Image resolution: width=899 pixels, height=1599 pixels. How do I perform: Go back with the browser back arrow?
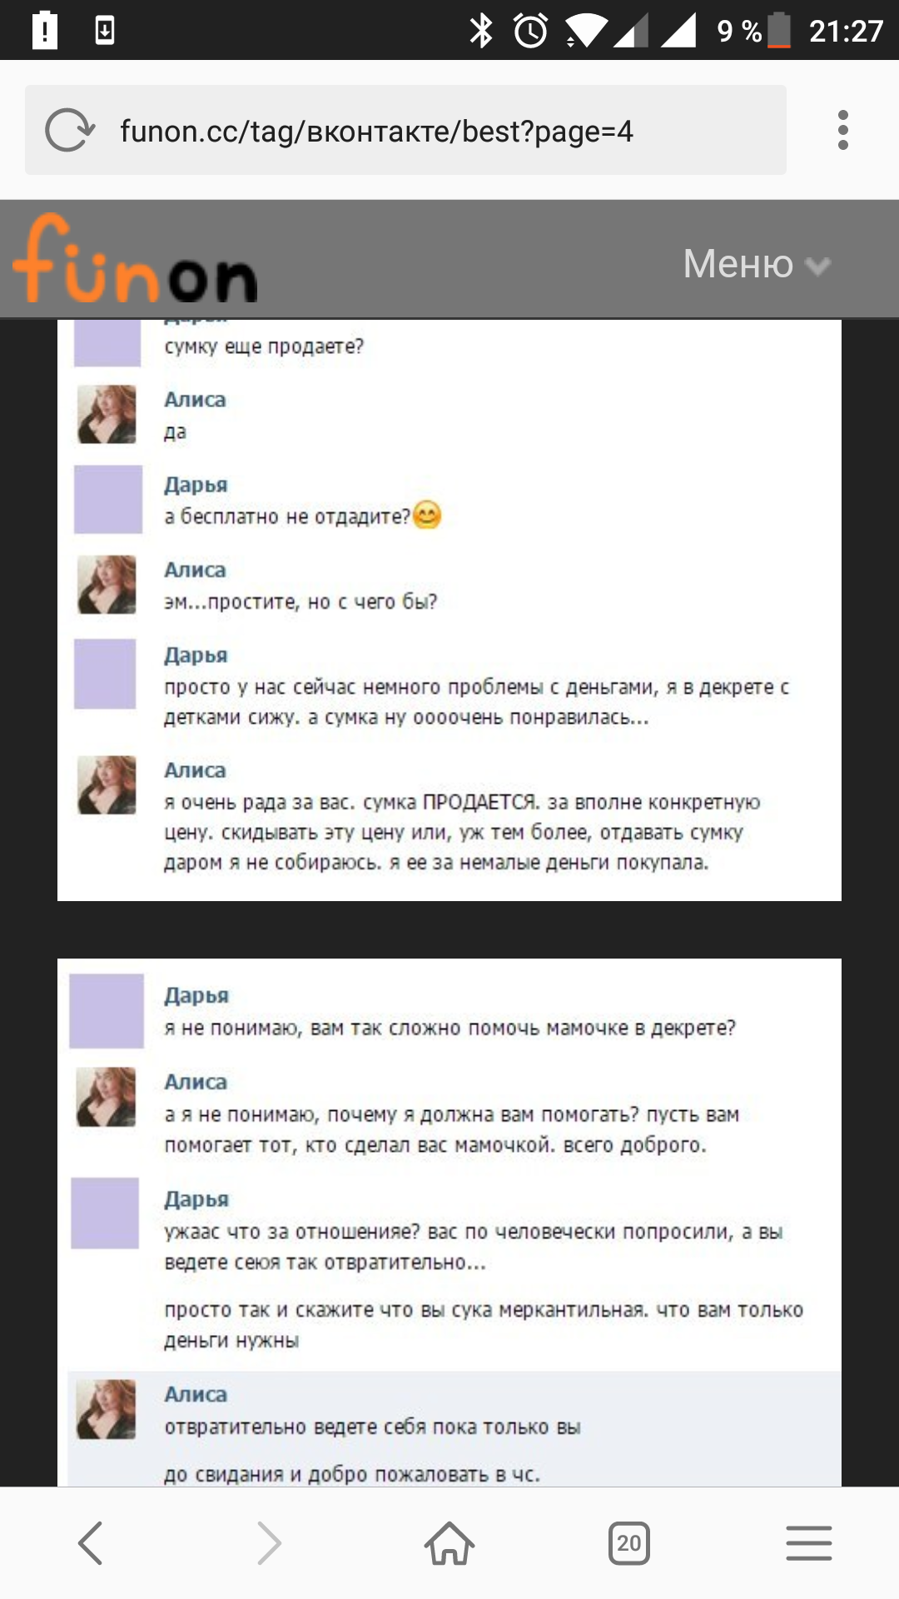click(x=90, y=1542)
